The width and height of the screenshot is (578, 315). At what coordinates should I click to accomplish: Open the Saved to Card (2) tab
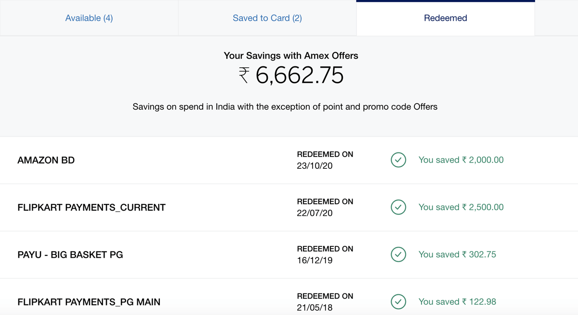point(267,18)
